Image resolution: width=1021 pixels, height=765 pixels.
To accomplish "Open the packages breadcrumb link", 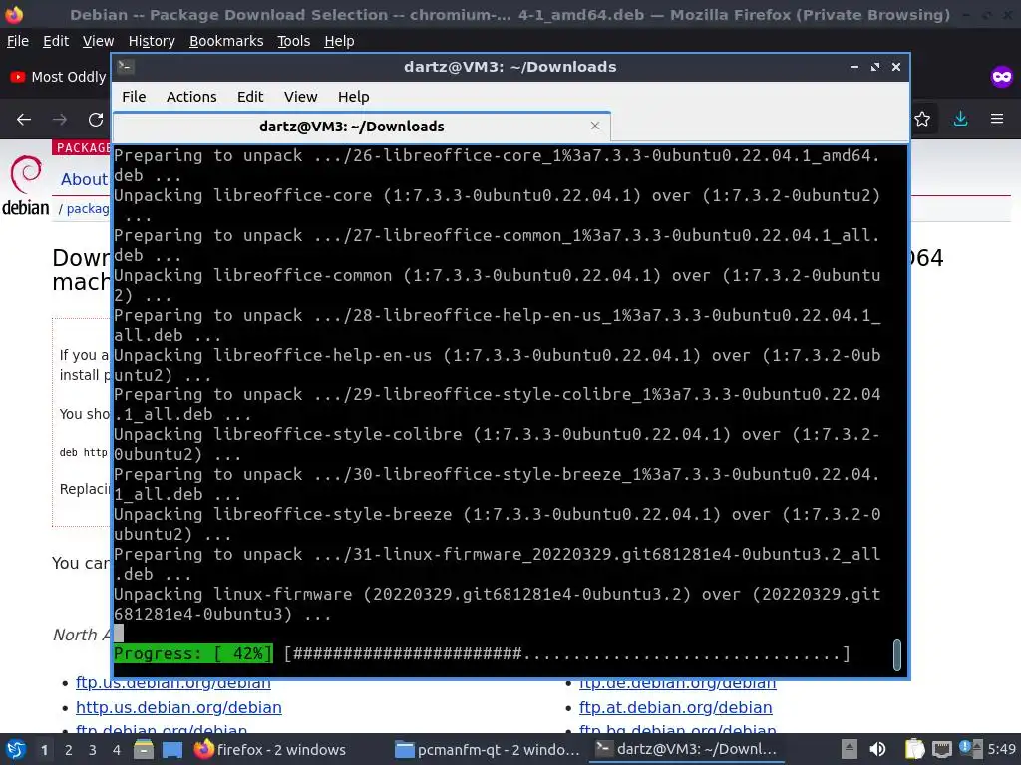I will [x=88, y=209].
